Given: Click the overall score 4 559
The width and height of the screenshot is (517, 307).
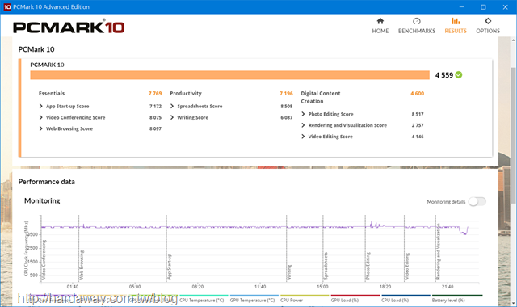Looking at the screenshot, I should [x=444, y=75].
